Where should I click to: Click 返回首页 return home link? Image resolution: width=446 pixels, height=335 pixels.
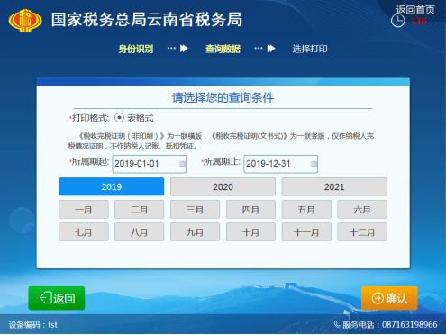415,10
